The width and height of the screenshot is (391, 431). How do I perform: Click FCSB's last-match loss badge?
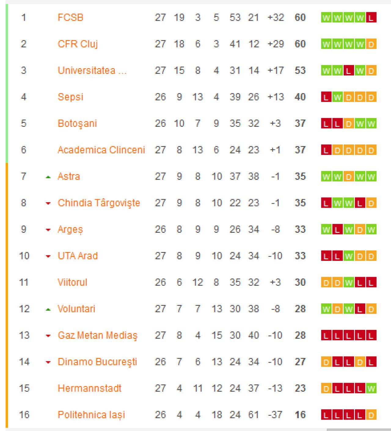(371, 18)
